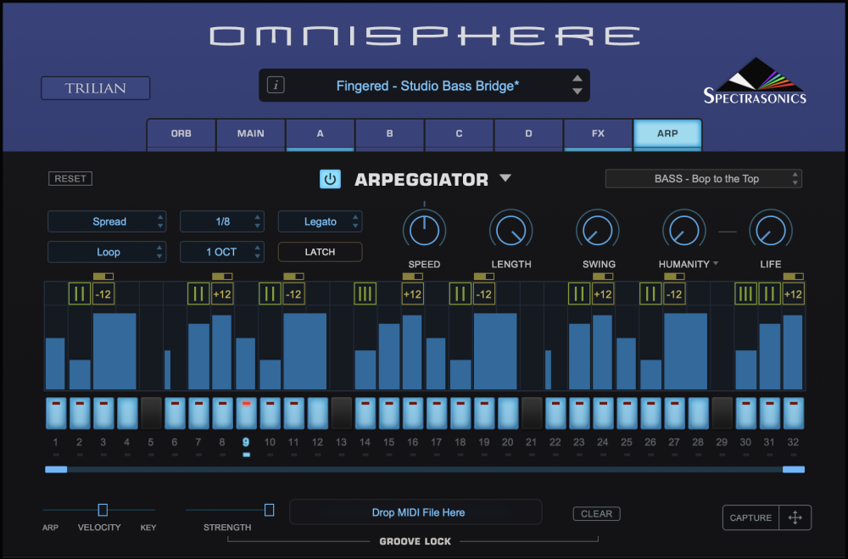Click the chord voicing icon above step 30
The height and width of the screenshot is (559, 848).
(x=745, y=293)
